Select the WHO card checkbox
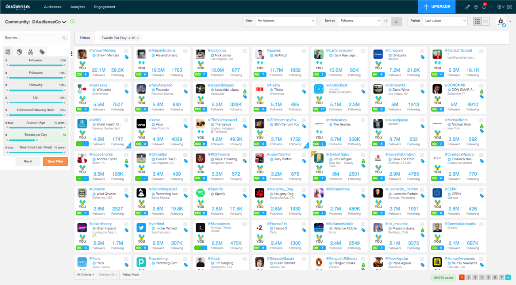Image resolution: width=516 pixels, height=285 pixels. pyautogui.click(x=126, y=120)
